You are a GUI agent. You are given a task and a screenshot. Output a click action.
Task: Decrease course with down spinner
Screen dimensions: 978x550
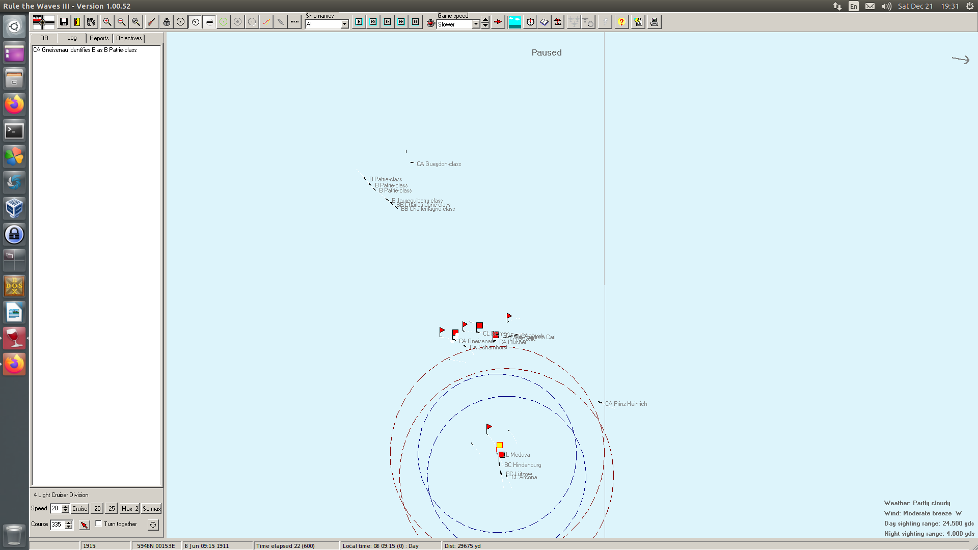pos(69,527)
